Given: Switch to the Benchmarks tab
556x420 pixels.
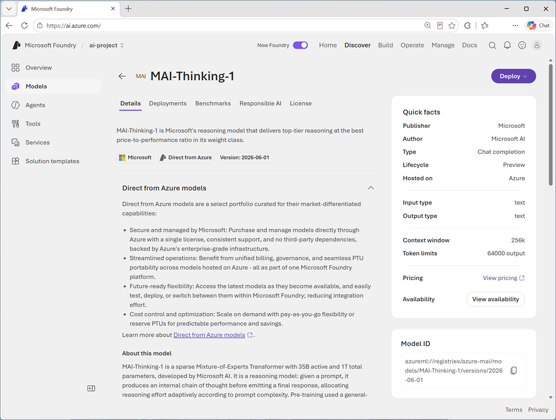Looking at the screenshot, I should click(x=213, y=103).
